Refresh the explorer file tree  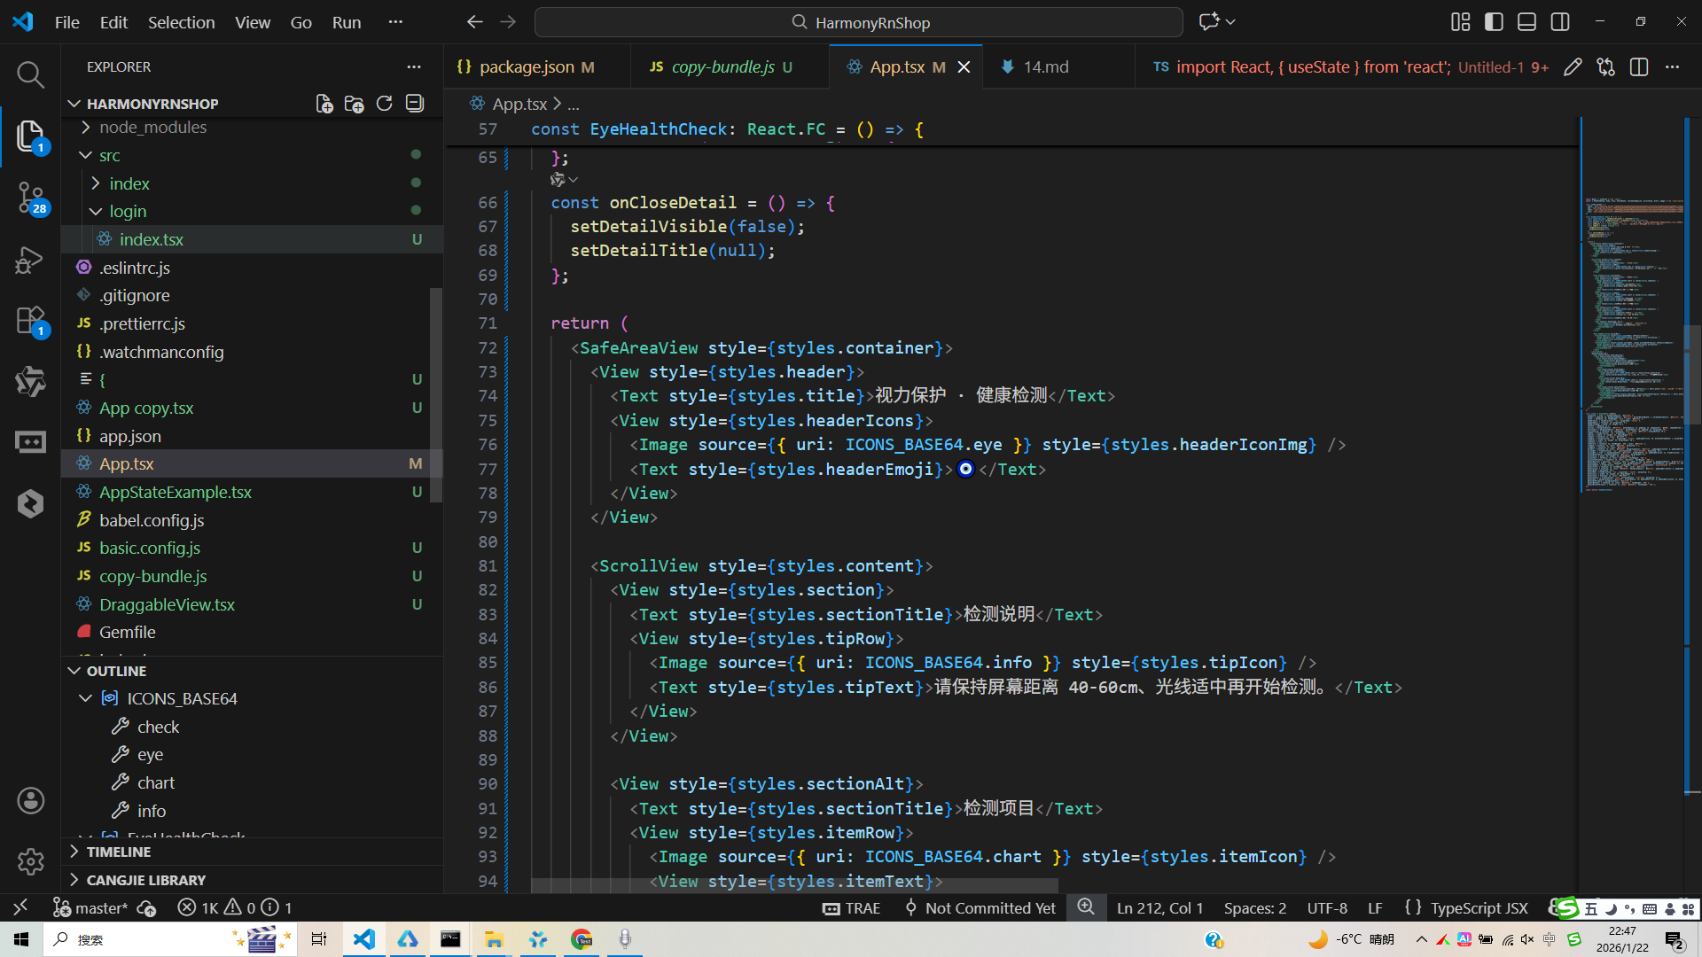point(384,104)
